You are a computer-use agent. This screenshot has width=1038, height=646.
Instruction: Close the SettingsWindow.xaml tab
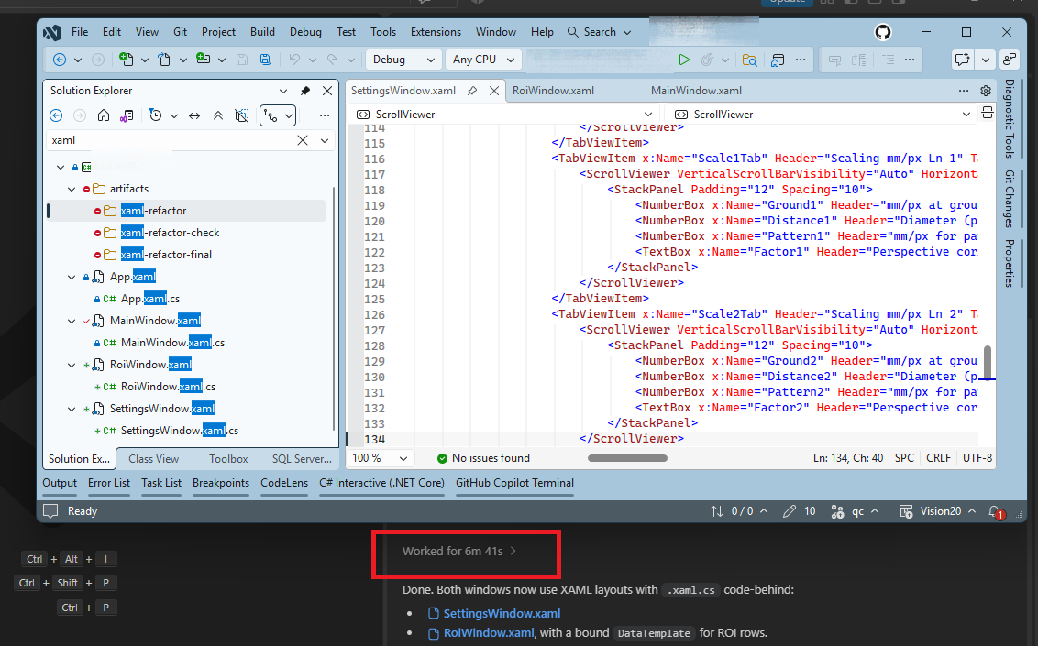(x=494, y=92)
